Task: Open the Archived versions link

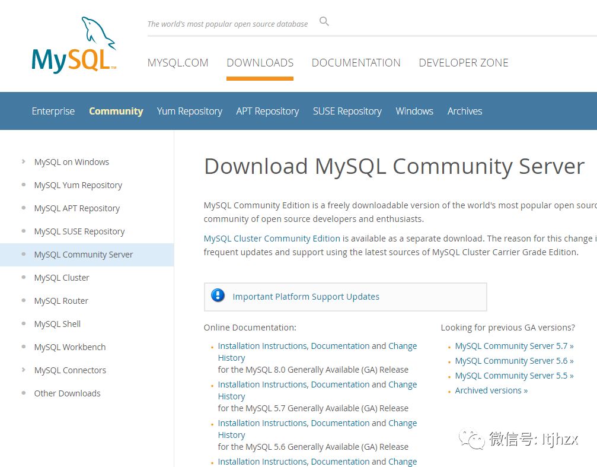Action: (x=491, y=390)
